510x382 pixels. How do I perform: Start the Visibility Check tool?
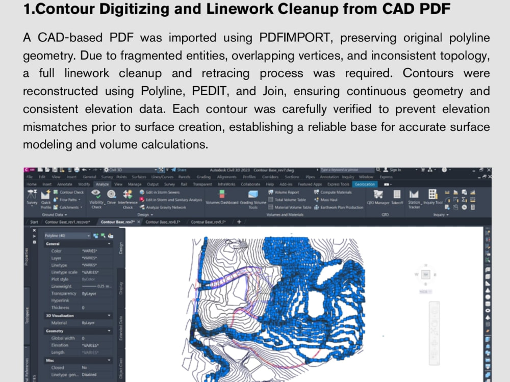click(x=96, y=199)
